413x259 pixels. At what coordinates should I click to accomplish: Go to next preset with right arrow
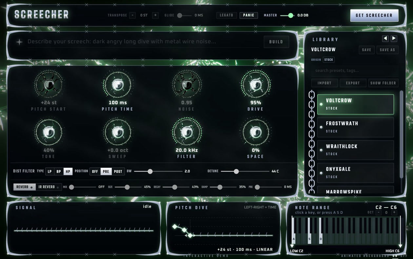tap(394, 39)
